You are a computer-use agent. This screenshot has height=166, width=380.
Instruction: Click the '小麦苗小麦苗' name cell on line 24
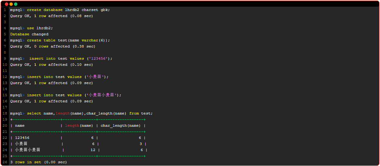click(28, 150)
